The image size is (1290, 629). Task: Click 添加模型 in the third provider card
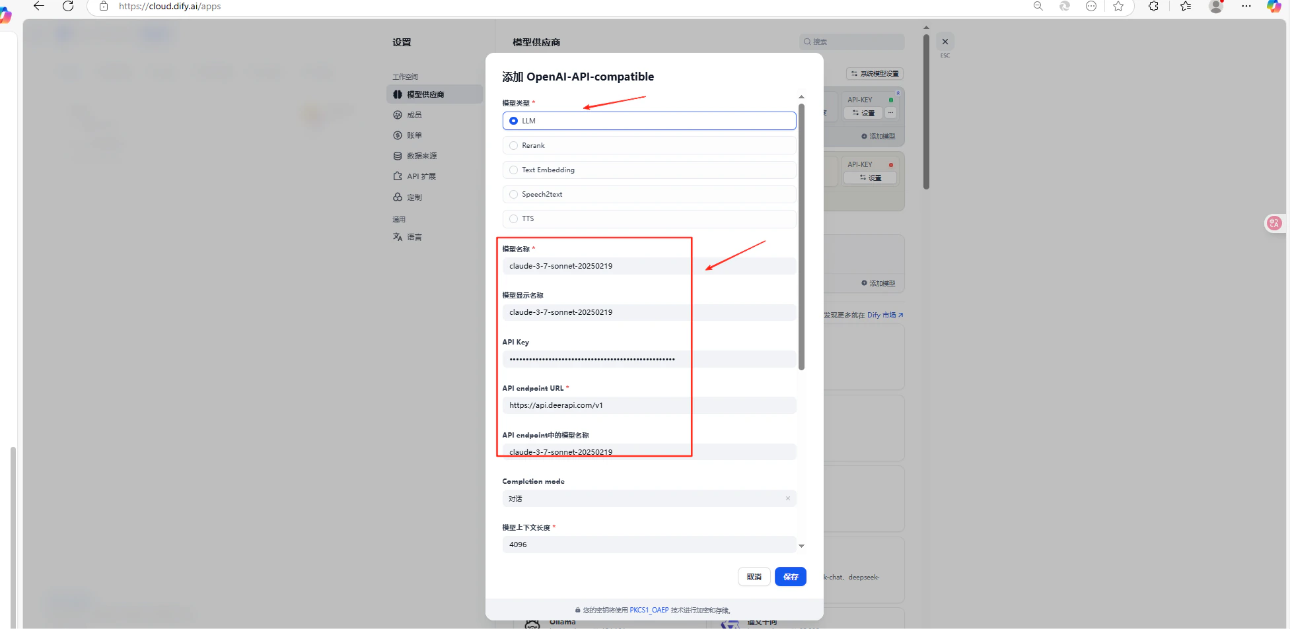[878, 284]
